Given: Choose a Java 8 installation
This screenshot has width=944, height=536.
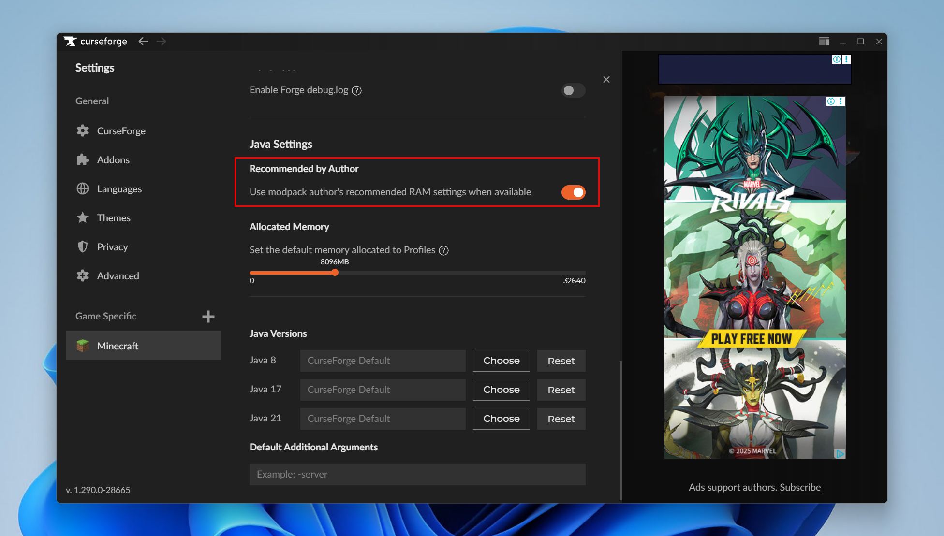Looking at the screenshot, I should (501, 361).
